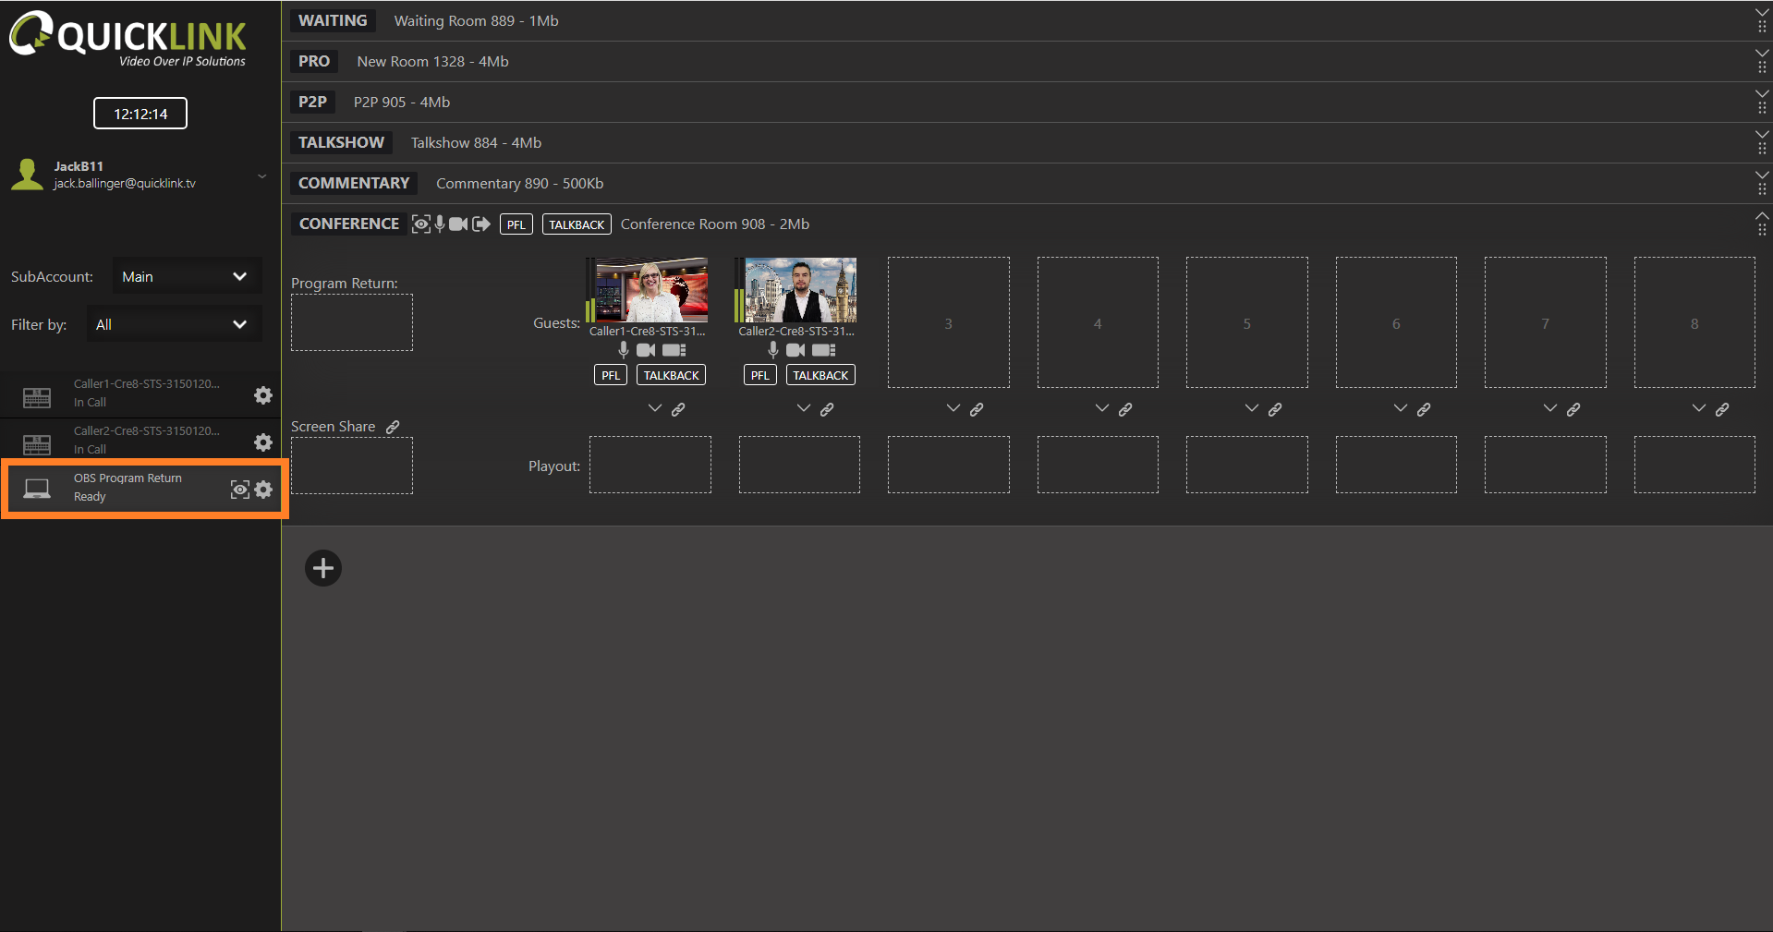Click empty guest slot 3

949,322
